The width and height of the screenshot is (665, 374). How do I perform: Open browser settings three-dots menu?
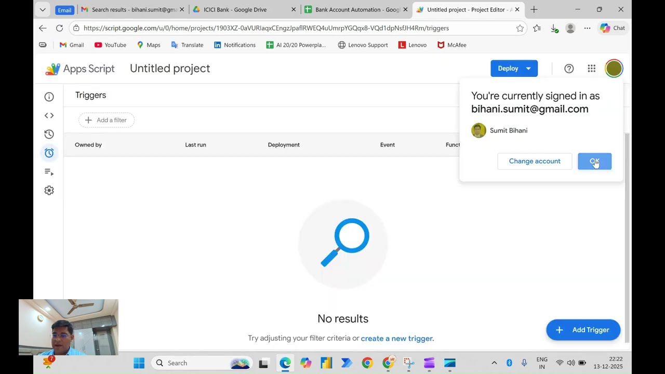click(x=587, y=28)
